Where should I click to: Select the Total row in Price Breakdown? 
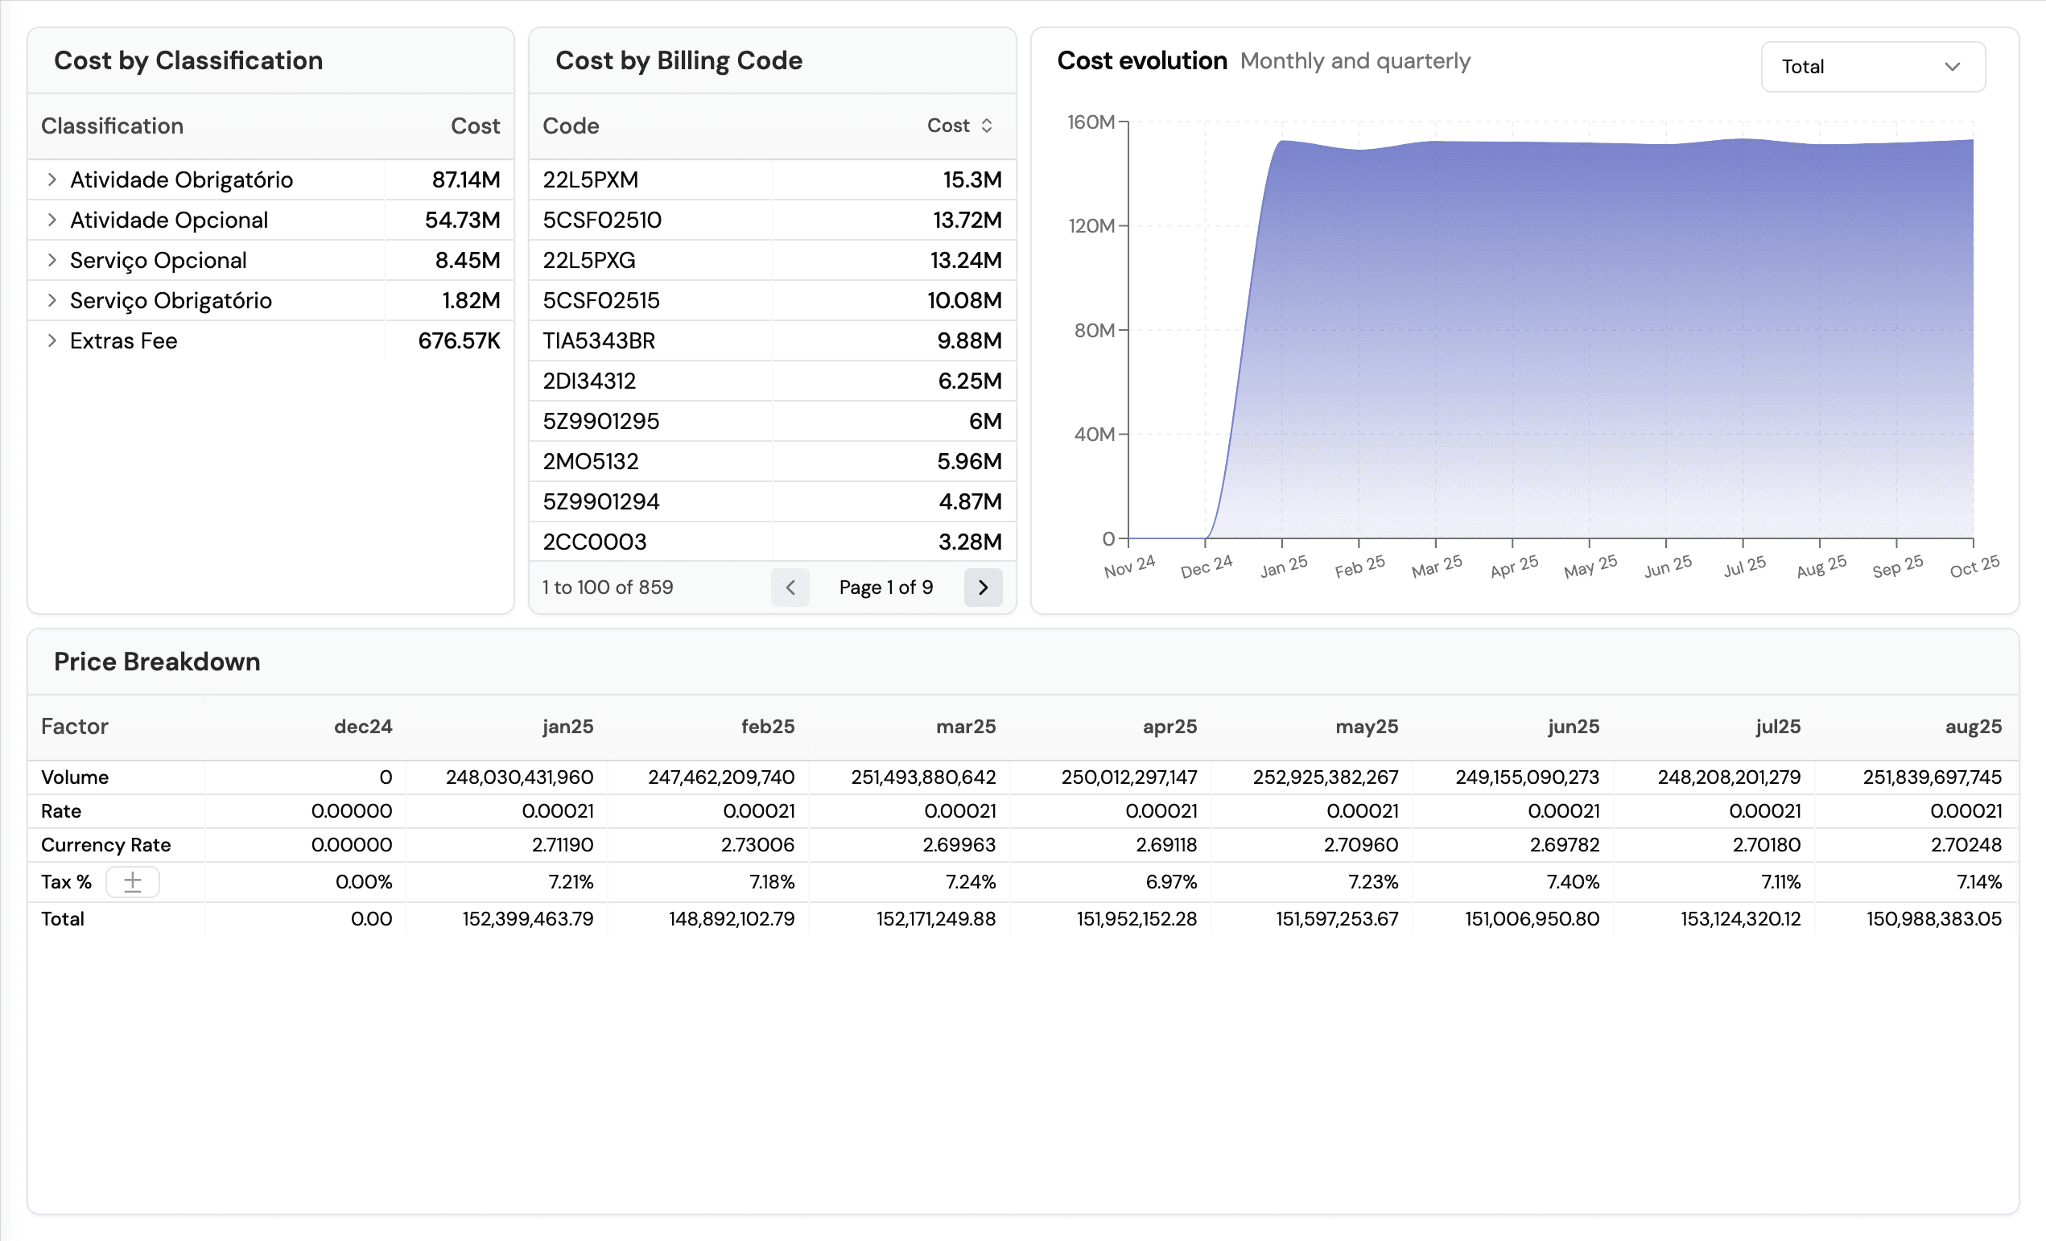coord(62,919)
